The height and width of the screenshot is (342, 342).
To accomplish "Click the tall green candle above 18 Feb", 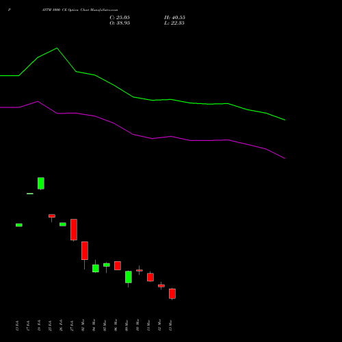I will 41,183.
